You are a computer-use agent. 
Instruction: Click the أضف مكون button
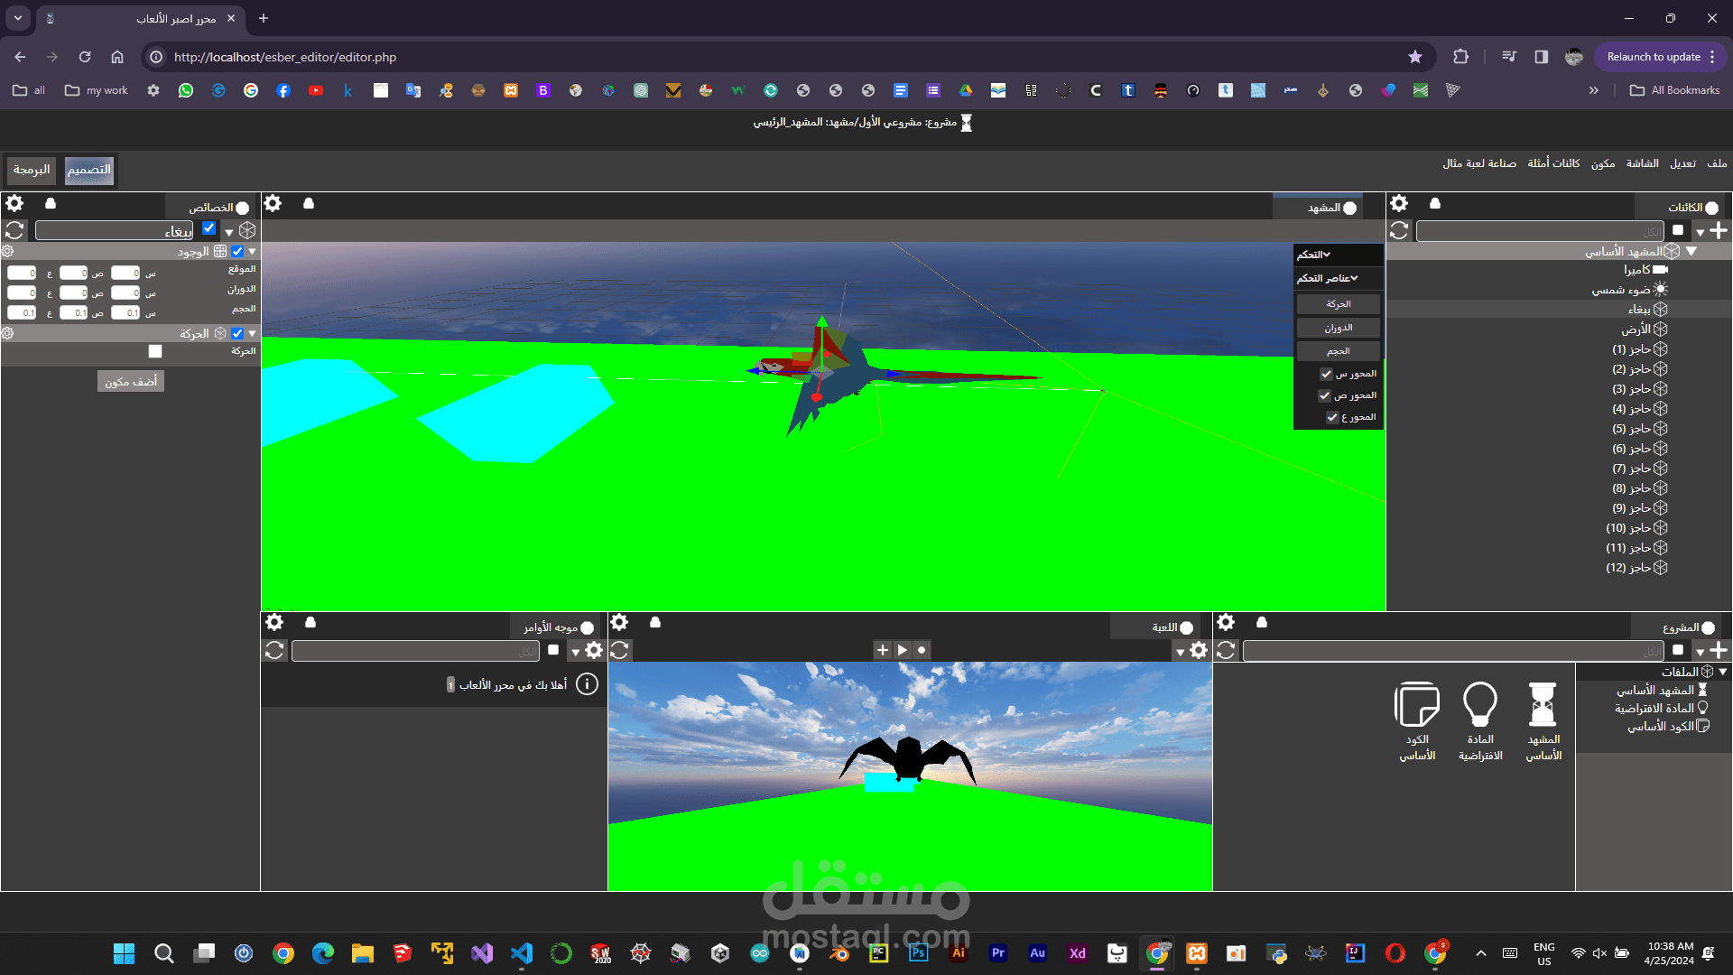point(131,382)
